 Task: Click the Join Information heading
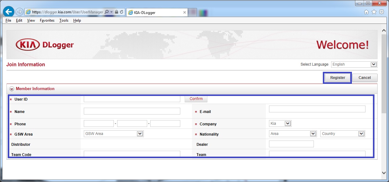point(26,64)
